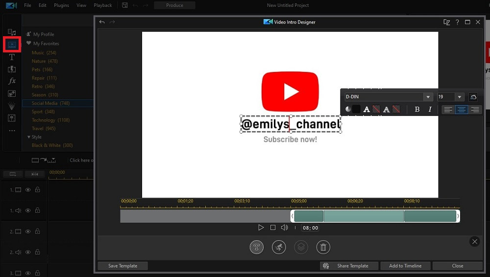The image size is (490, 277).
Task: Align text right
Action: [475, 110]
